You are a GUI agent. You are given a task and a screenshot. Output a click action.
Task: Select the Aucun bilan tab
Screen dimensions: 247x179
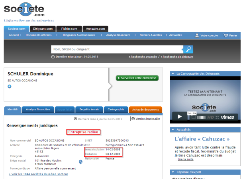(x=65, y=110)
